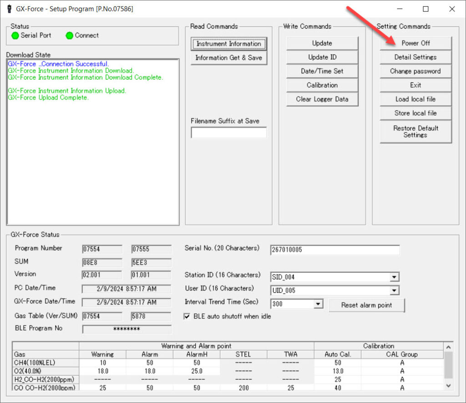Click Instrument Information read command
This screenshot has width=466, height=403.
228,44
